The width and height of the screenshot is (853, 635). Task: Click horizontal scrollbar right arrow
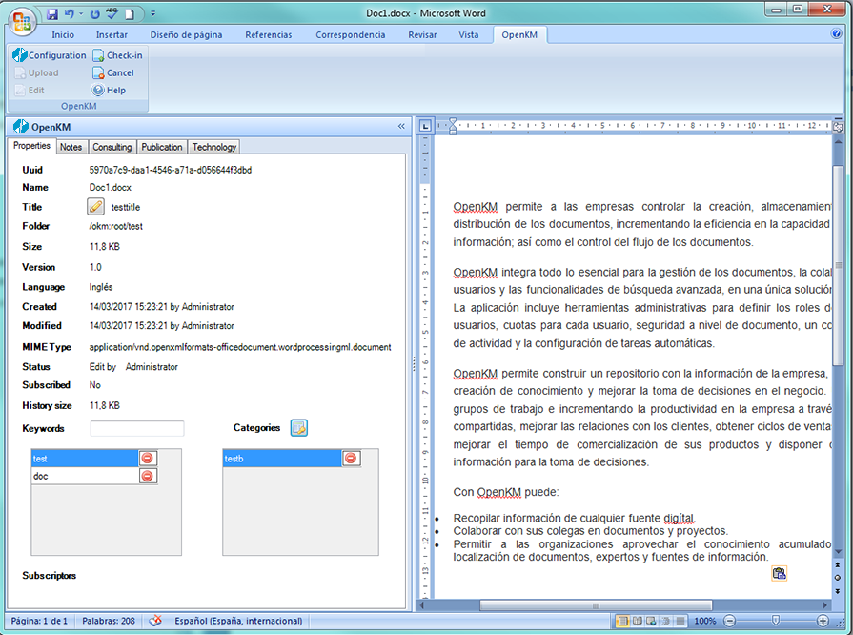[x=825, y=605]
